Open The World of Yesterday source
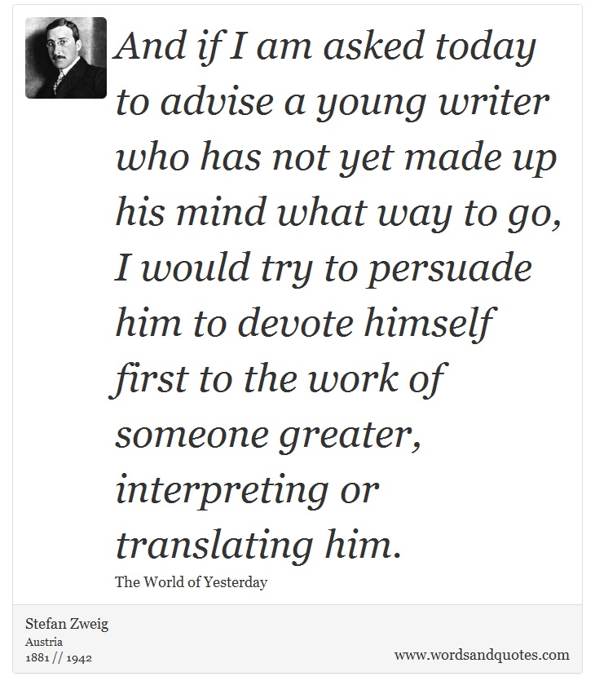Viewport: 595px width, 694px height. (x=191, y=582)
